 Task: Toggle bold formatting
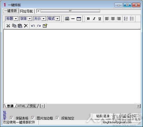click(88, 19)
